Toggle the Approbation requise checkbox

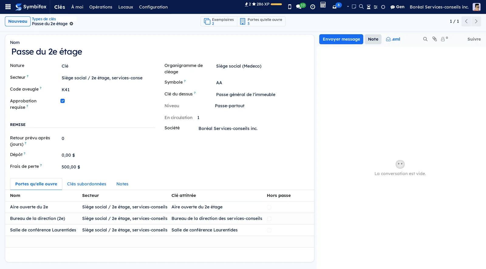(63, 101)
